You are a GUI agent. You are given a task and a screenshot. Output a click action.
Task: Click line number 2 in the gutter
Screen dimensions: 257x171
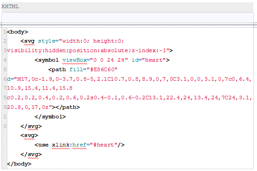(x=5, y=41)
